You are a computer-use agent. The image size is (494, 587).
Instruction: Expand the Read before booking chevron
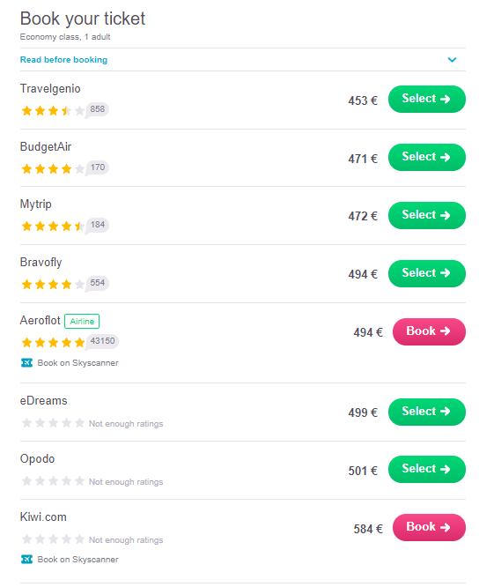452,60
